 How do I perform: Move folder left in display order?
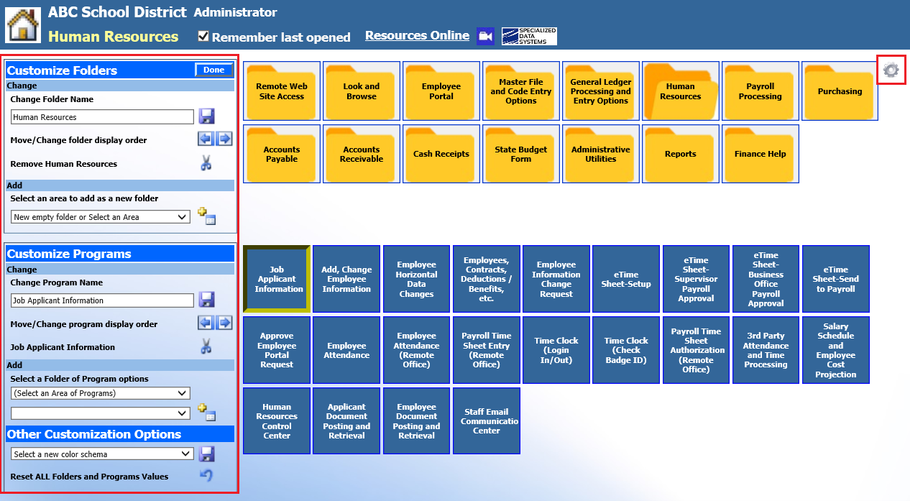206,139
